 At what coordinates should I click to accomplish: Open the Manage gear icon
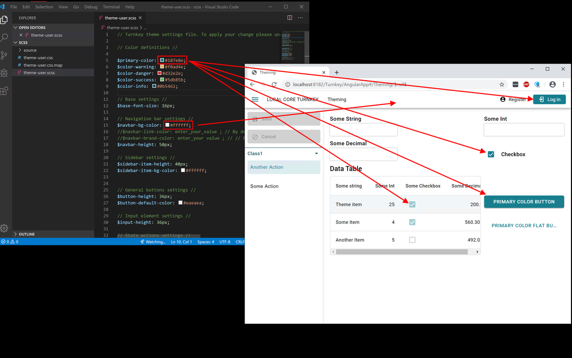[4, 228]
